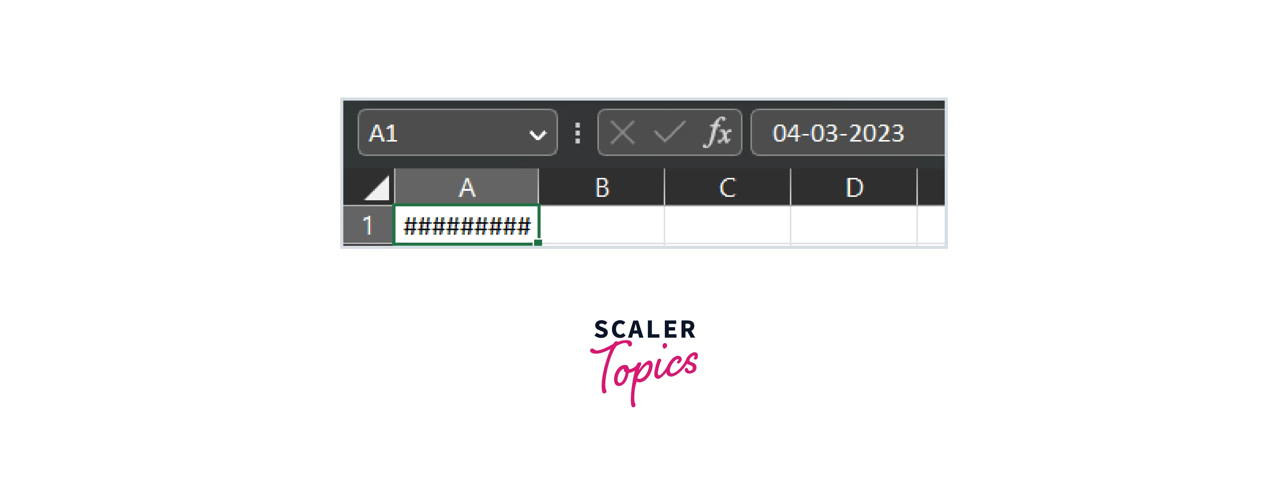Click the Cancel (X) icon in formula bar
Image resolution: width=1288 pixels, height=480 pixels.
tap(622, 133)
